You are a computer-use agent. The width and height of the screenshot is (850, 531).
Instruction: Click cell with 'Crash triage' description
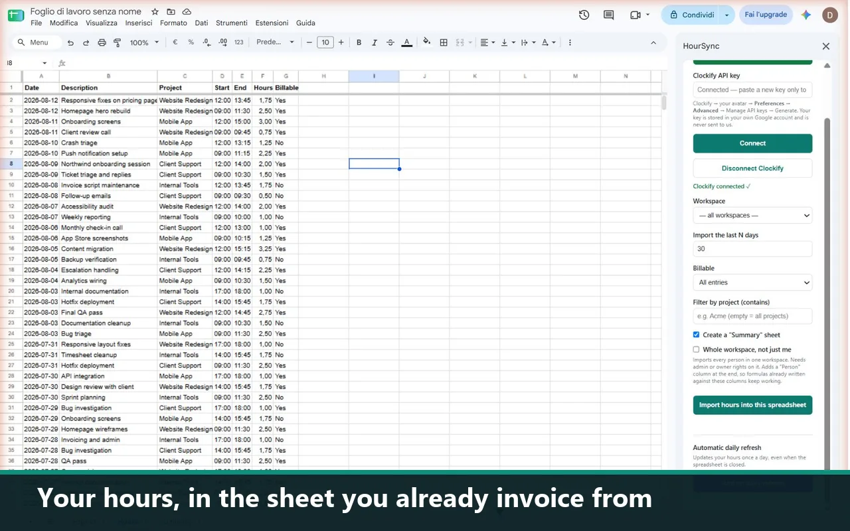point(108,143)
